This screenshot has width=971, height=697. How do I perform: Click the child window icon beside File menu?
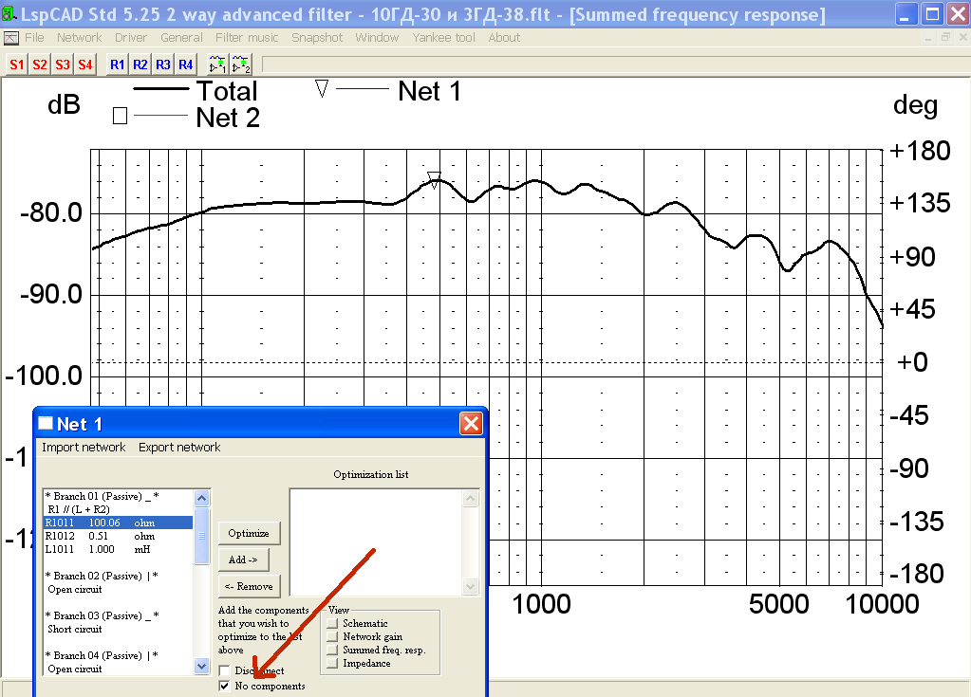tap(11, 38)
